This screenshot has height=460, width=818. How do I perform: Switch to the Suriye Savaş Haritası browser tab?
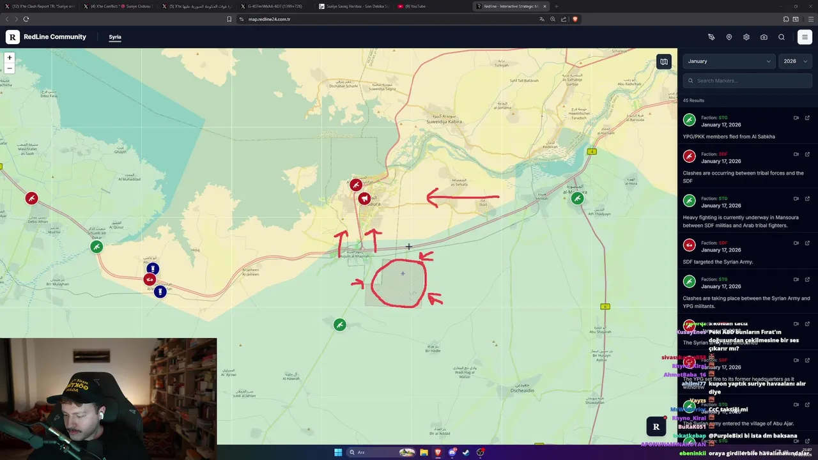(x=353, y=6)
